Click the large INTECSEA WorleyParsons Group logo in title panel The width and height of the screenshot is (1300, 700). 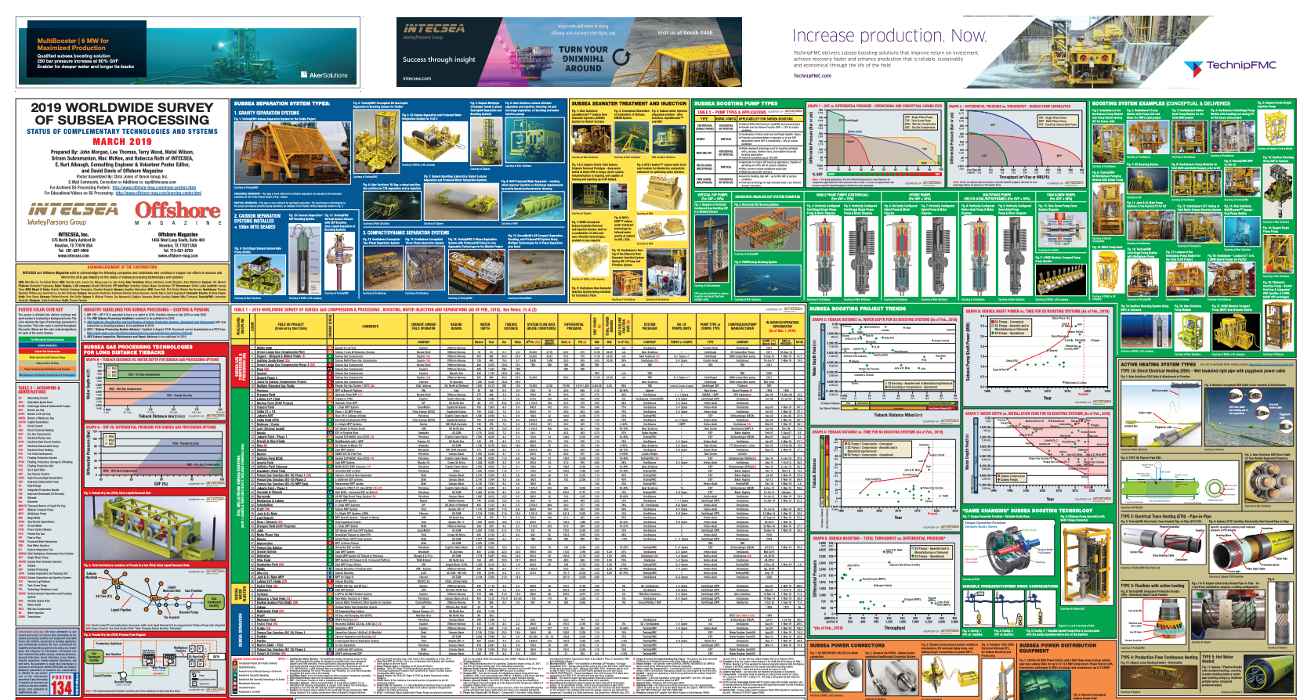[74, 211]
